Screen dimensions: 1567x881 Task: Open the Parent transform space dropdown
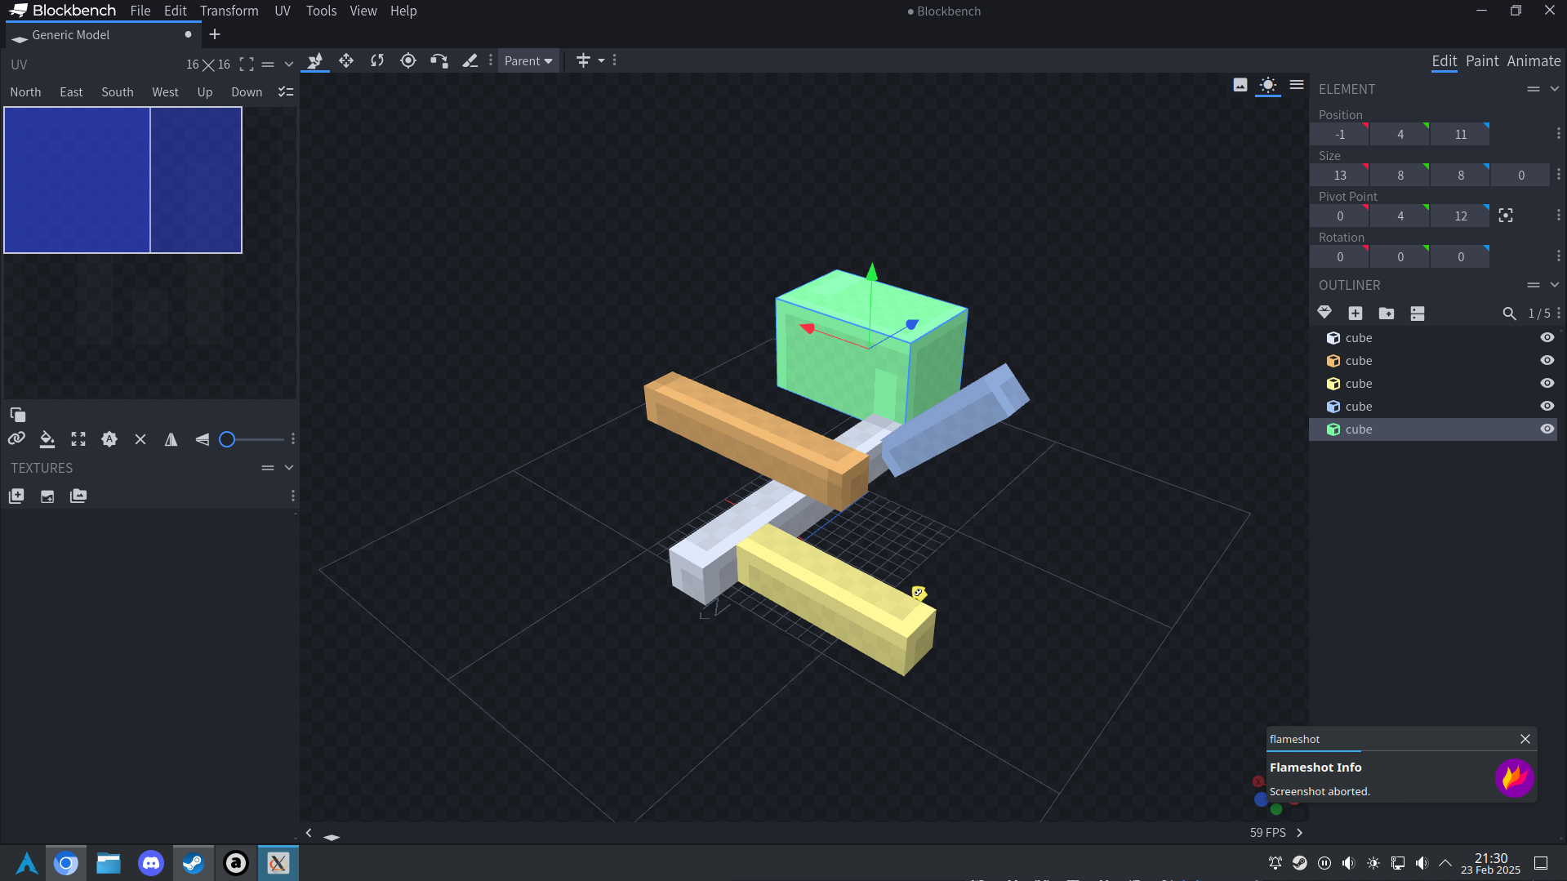click(x=528, y=61)
